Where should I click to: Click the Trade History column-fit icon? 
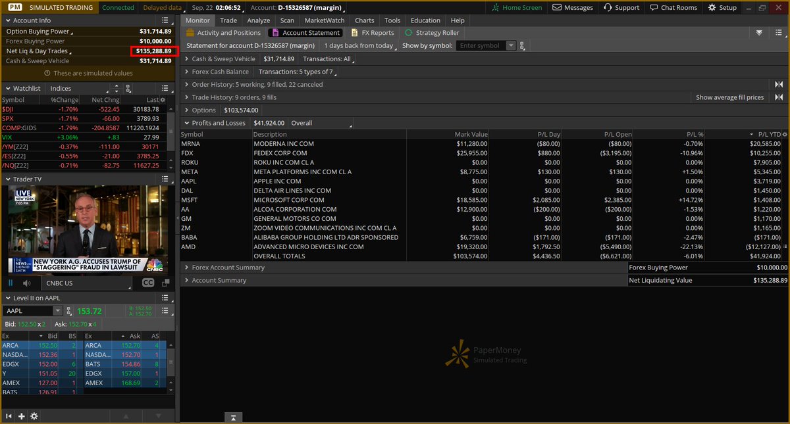coord(779,97)
